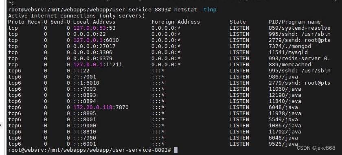Image resolution: width=342 pixels, height=155 pixels.
Task: Click the netstat -tlnp command text
Action: coord(195,10)
